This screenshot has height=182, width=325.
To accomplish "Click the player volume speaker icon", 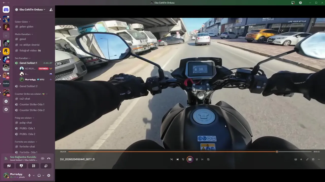I will click(x=301, y=159).
